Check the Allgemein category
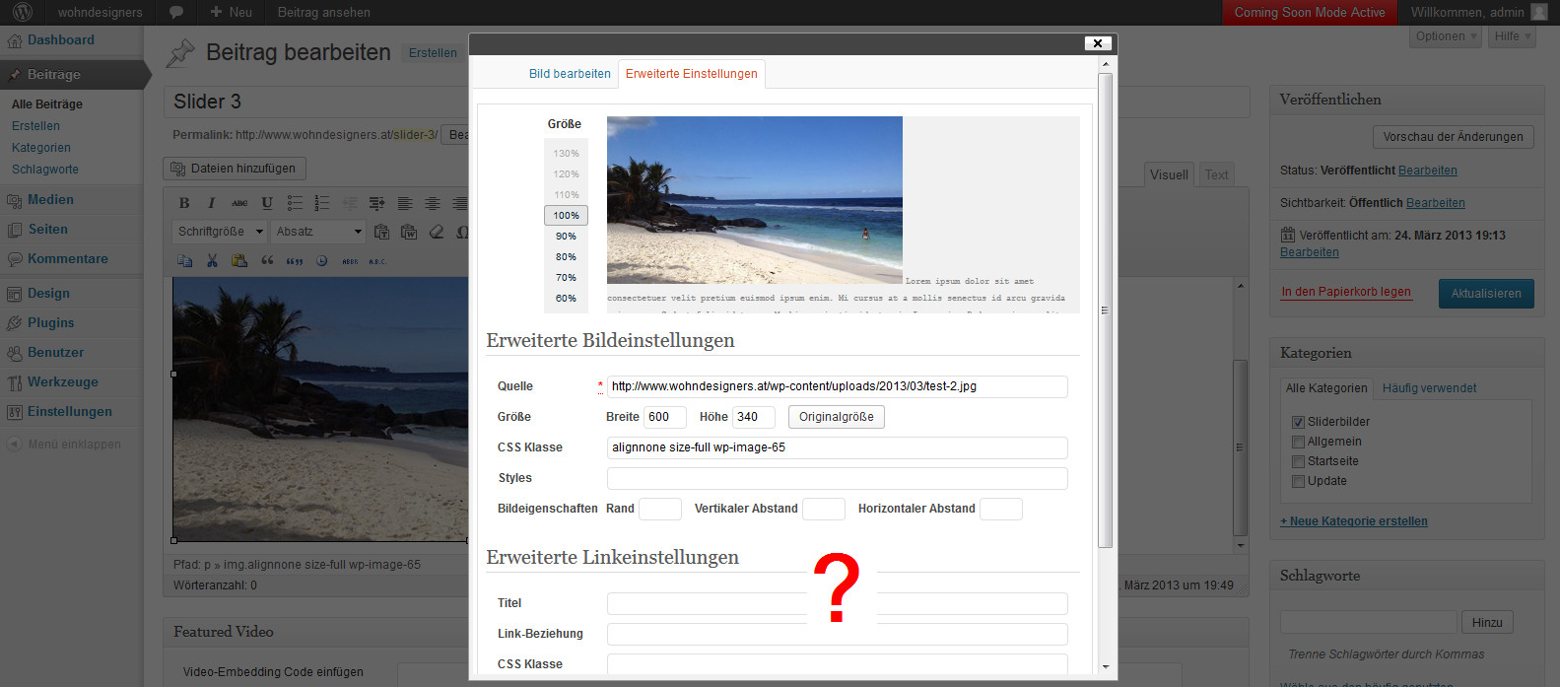 coord(1299,442)
